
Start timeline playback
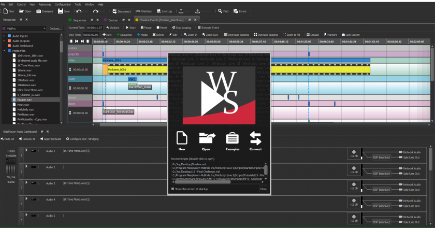click(x=131, y=27)
